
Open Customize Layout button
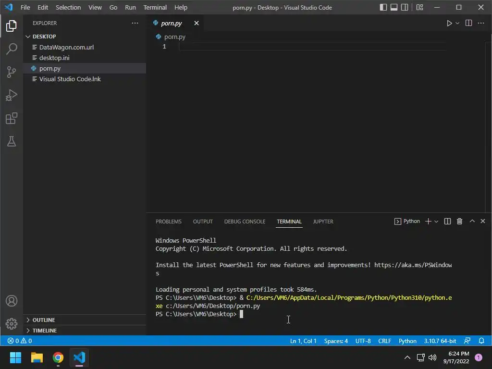click(419, 7)
